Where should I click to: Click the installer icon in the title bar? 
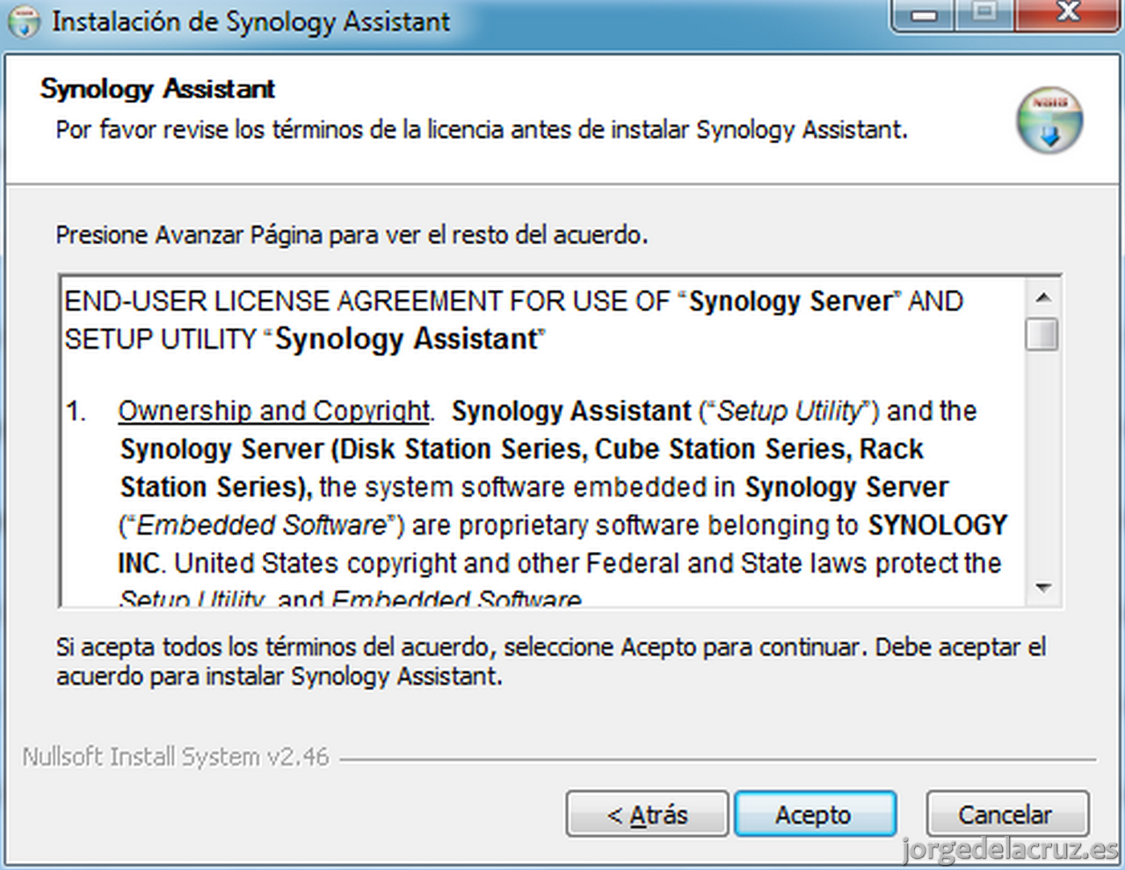tap(25, 21)
